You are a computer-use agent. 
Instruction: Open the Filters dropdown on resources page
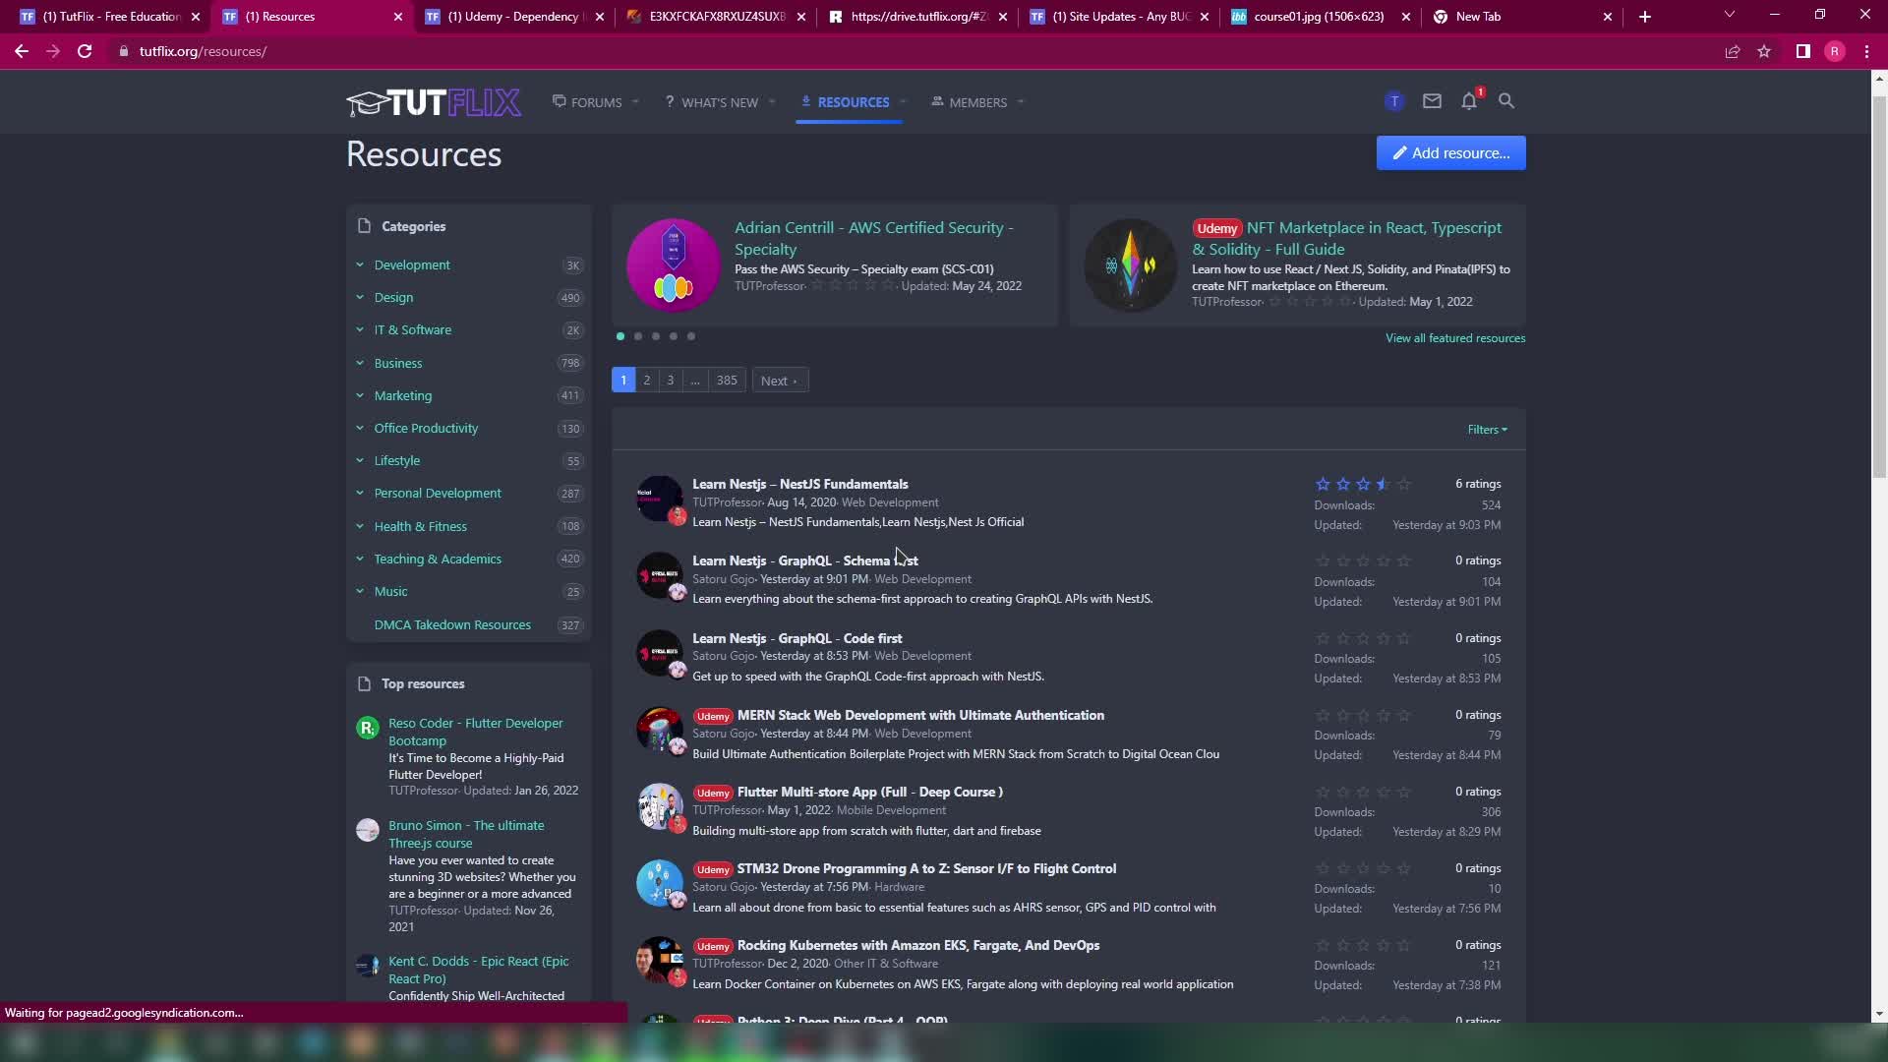(1486, 429)
